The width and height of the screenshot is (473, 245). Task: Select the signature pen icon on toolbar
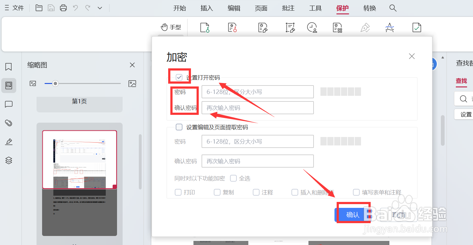[365, 27]
